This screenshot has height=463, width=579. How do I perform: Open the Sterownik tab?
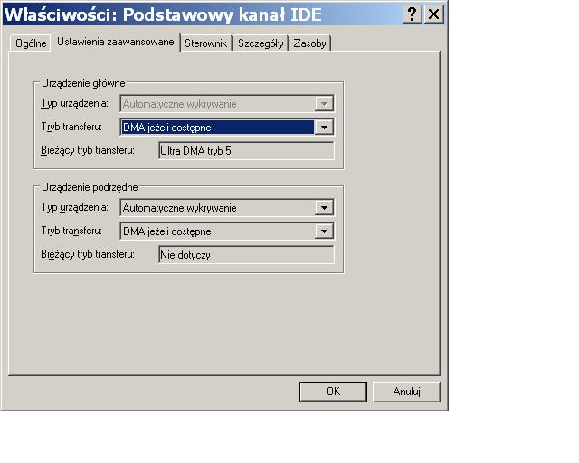[x=205, y=43]
